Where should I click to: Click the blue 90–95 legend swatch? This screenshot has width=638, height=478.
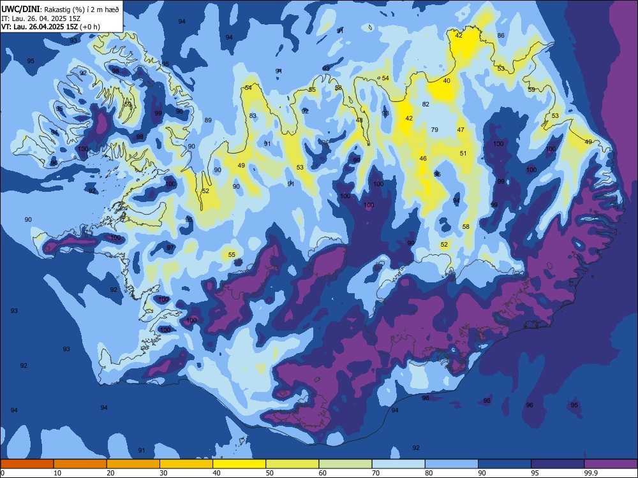click(505, 464)
